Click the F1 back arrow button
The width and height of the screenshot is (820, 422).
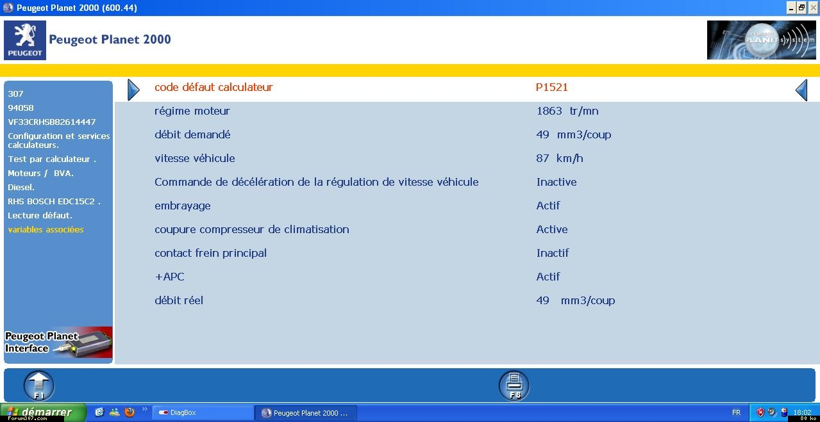tap(39, 385)
